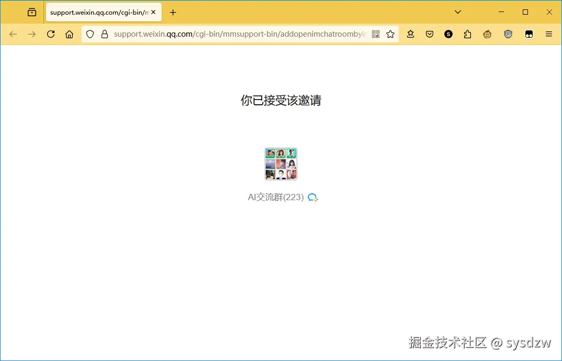Click the Pocket save icon
The height and width of the screenshot is (361, 562).
pos(430,34)
